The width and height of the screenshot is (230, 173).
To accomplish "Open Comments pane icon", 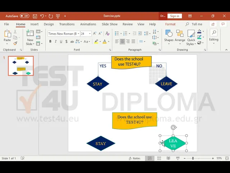I will point(223,24).
